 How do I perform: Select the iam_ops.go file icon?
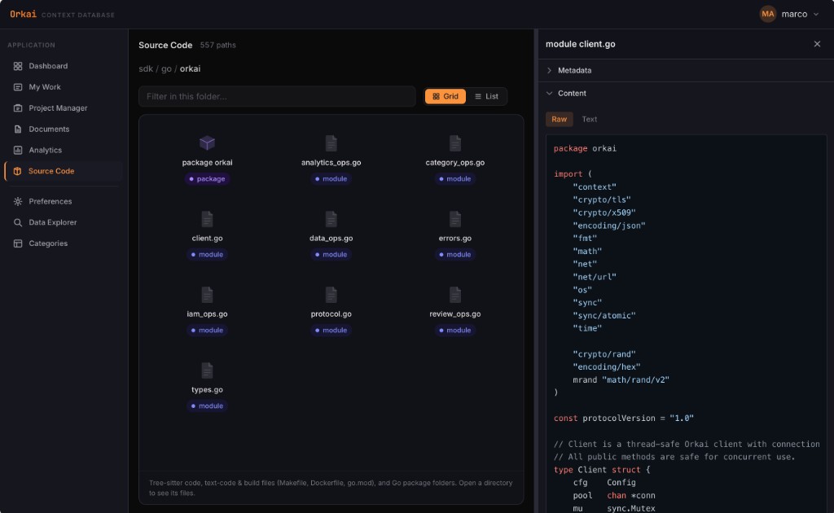[x=207, y=295]
